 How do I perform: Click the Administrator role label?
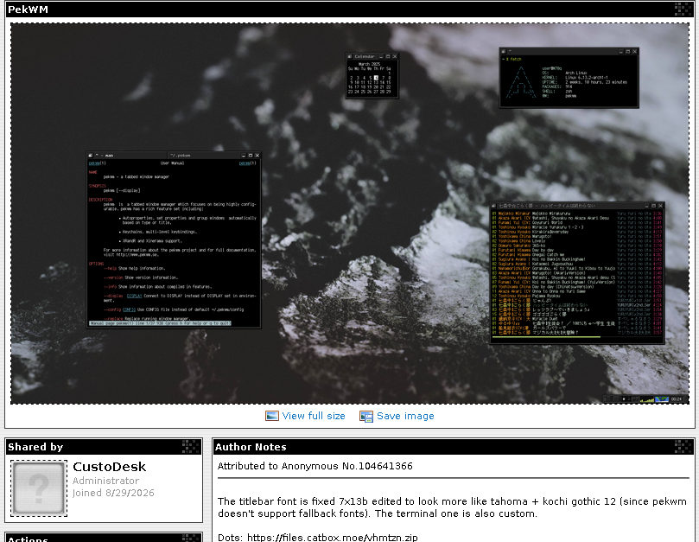[105, 481]
